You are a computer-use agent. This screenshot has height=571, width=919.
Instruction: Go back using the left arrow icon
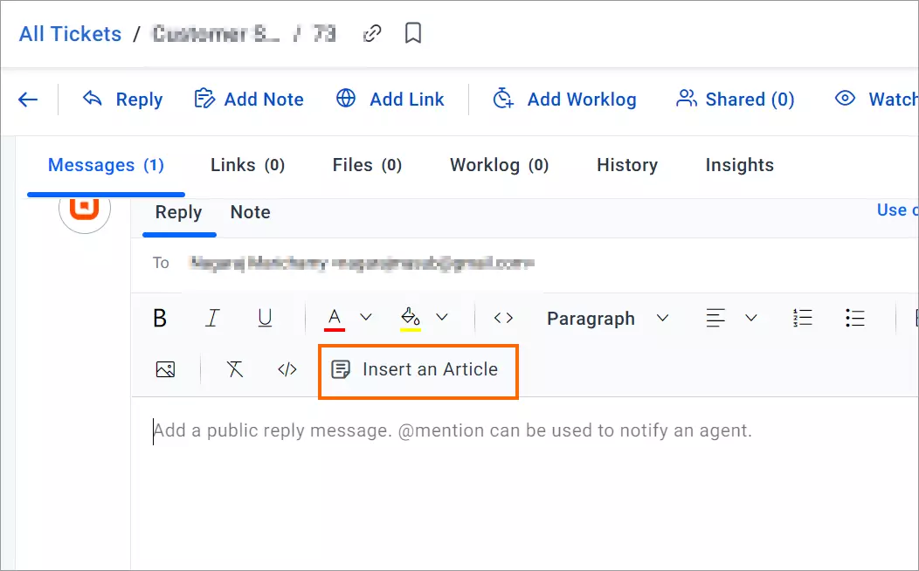coord(28,100)
